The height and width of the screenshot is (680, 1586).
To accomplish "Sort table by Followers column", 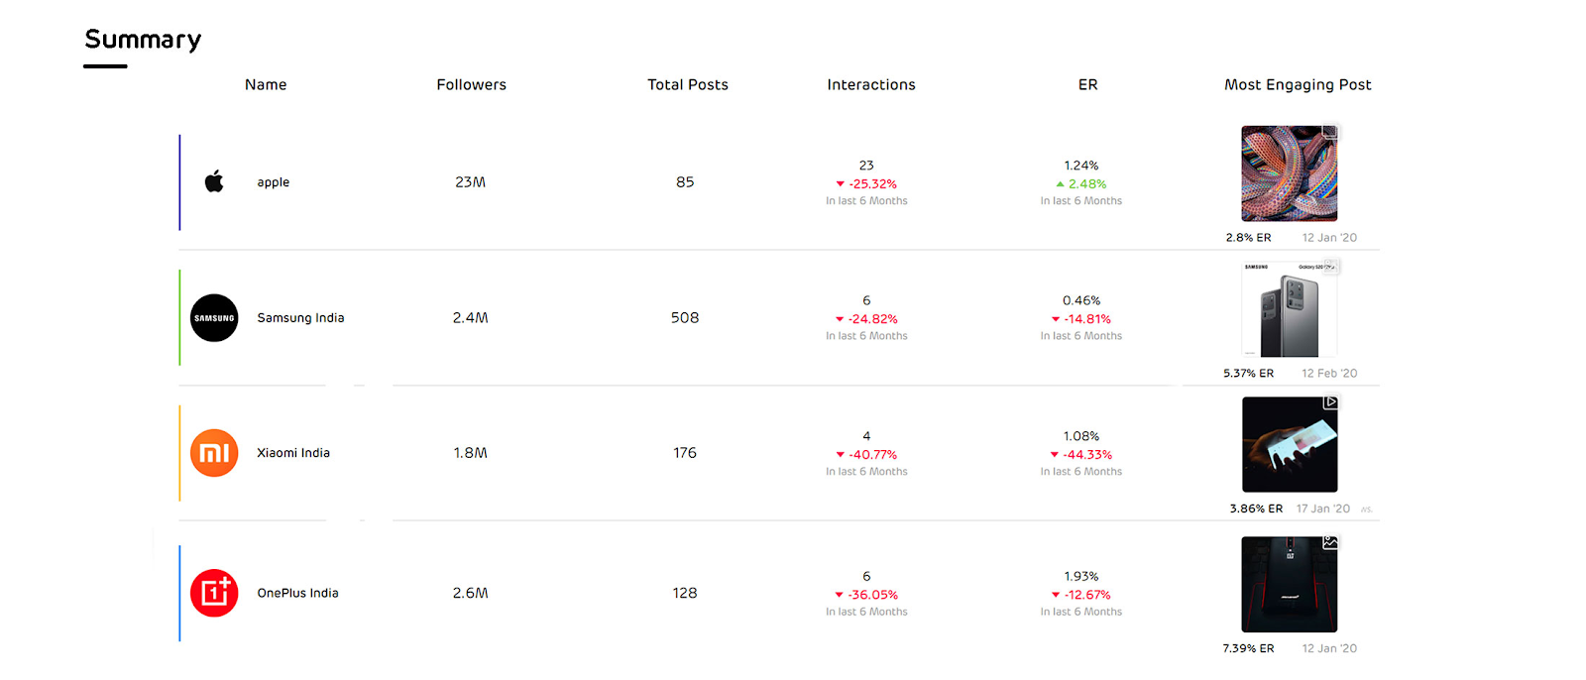I will pyautogui.click(x=471, y=85).
